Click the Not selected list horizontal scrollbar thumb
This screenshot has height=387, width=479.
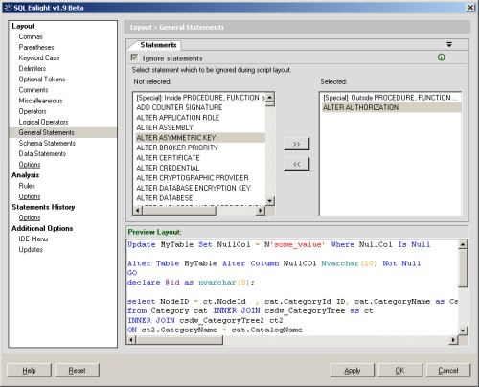[179, 210]
